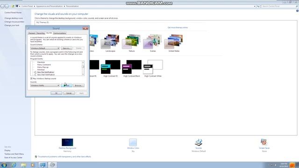Select New Mail Notification event
The image size is (299, 168).
pos(46,75)
